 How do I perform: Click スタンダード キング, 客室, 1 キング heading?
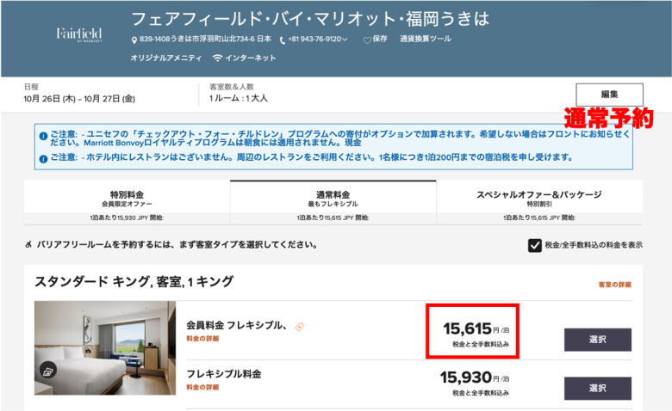pyautogui.click(x=134, y=281)
